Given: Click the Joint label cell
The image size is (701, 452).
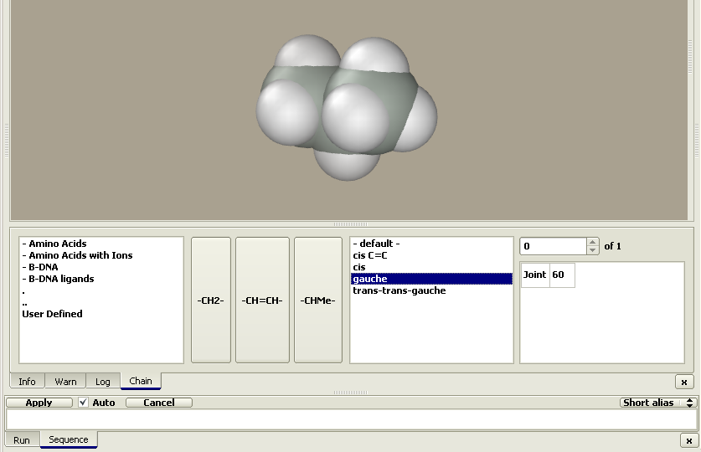Looking at the screenshot, I should [x=534, y=275].
